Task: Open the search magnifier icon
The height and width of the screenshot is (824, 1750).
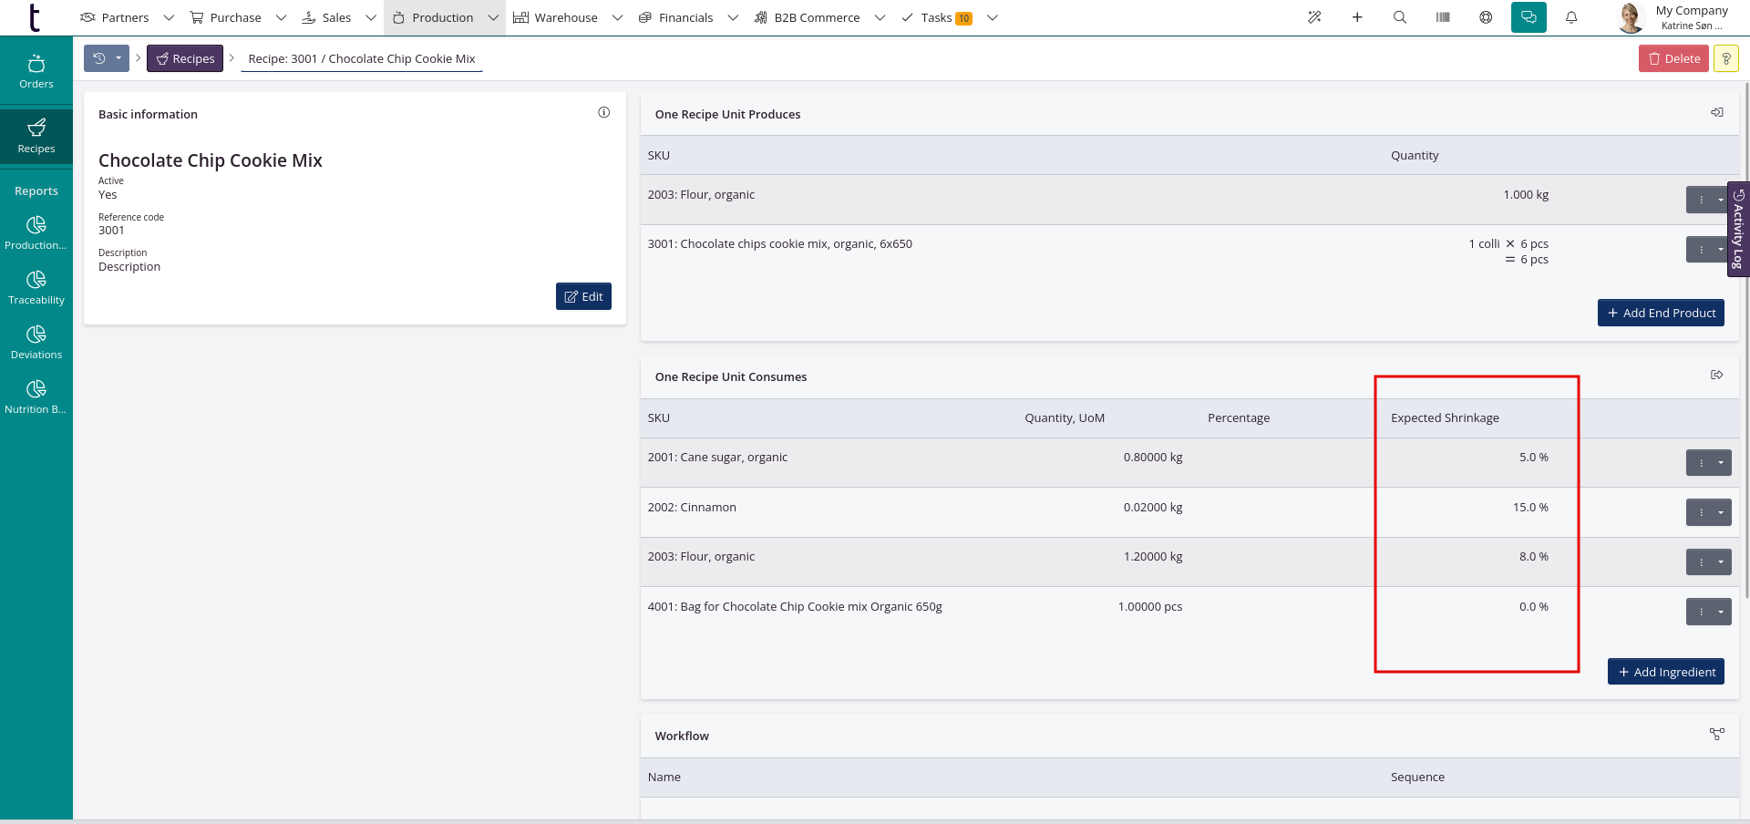Action: coord(1400,17)
